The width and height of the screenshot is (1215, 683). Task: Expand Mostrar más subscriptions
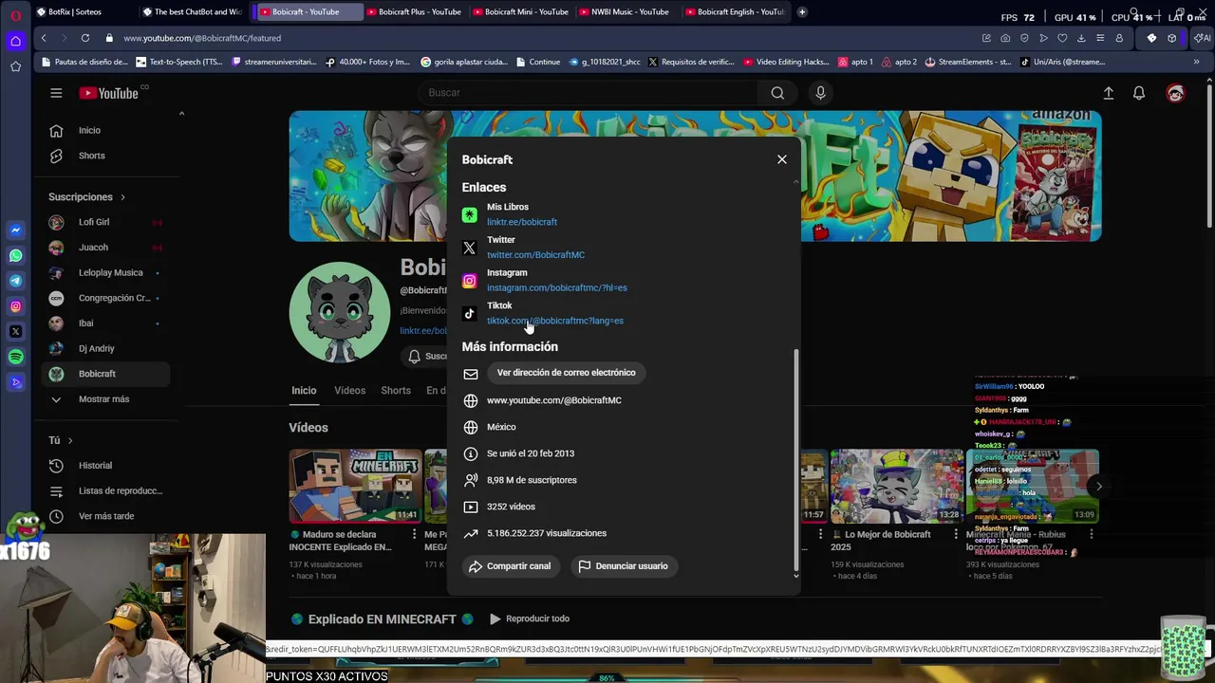[x=104, y=399]
